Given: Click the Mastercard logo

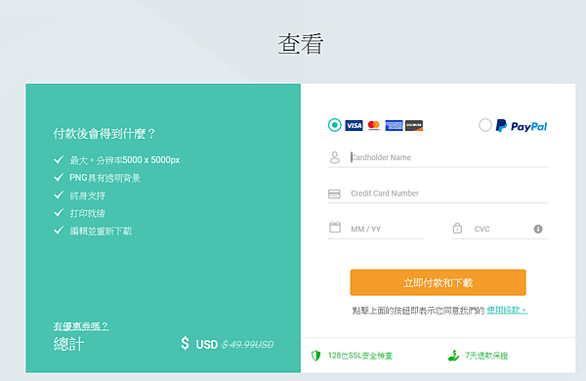Looking at the screenshot, I should tap(374, 125).
